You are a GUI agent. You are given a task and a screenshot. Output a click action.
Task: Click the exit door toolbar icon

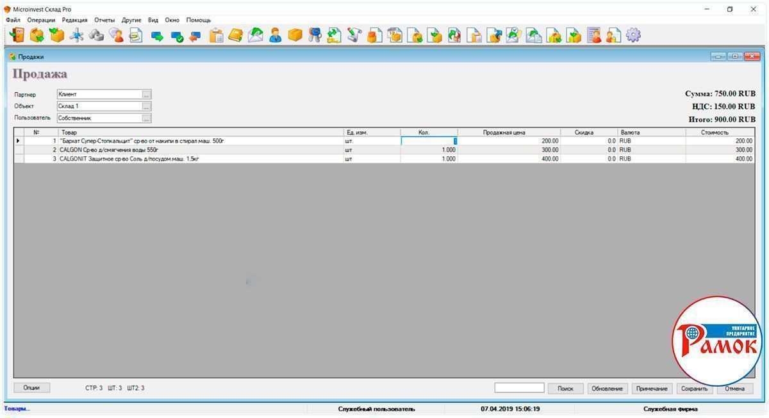pos(17,35)
